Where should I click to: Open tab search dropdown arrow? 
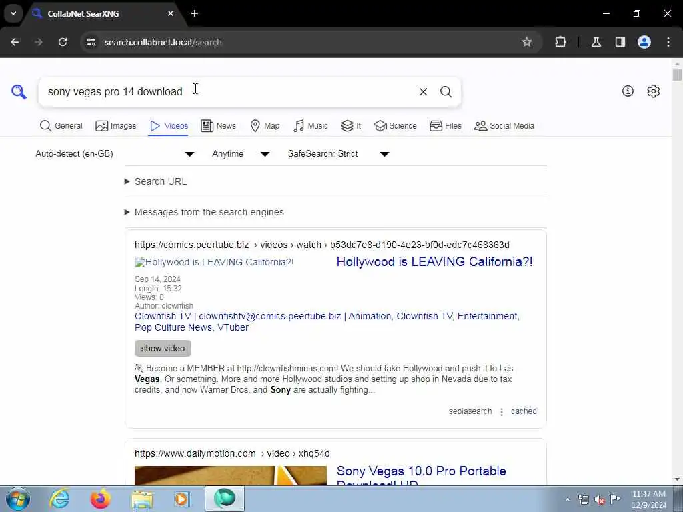coord(13,13)
